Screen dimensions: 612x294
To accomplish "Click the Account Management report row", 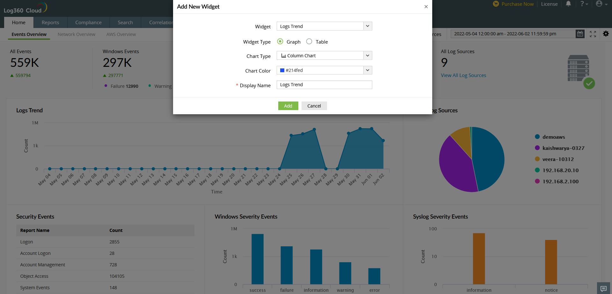I will pos(105,265).
